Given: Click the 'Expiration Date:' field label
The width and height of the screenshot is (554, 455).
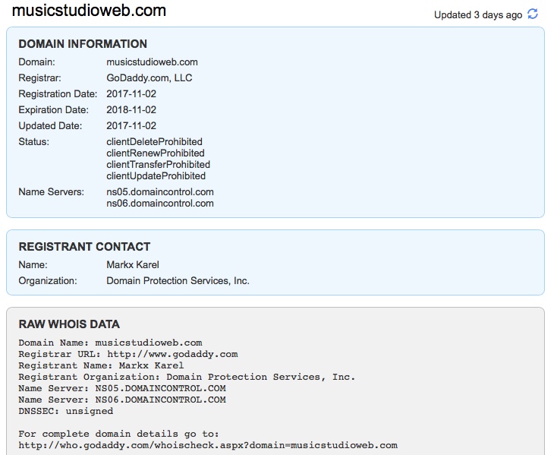Looking at the screenshot, I should 53,109.
